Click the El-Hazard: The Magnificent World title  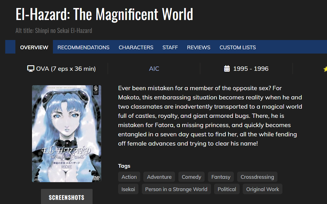point(104,14)
